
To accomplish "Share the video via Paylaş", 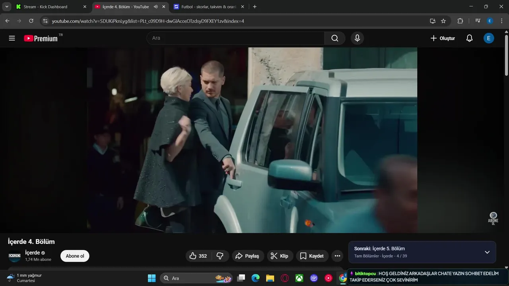I will coord(247,256).
